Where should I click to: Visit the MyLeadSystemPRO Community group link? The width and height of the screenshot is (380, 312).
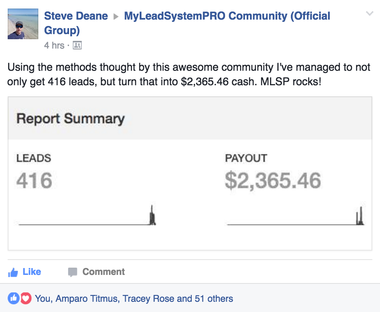[187, 23]
